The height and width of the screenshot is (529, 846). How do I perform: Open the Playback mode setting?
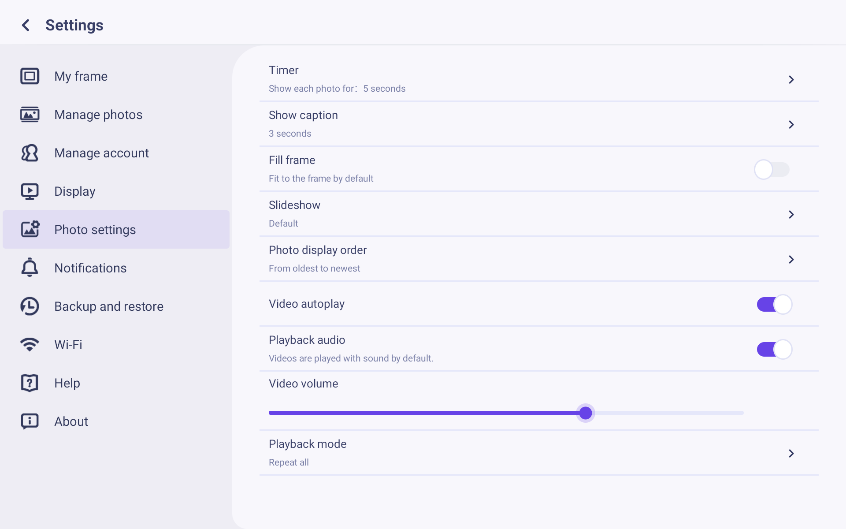(539, 453)
